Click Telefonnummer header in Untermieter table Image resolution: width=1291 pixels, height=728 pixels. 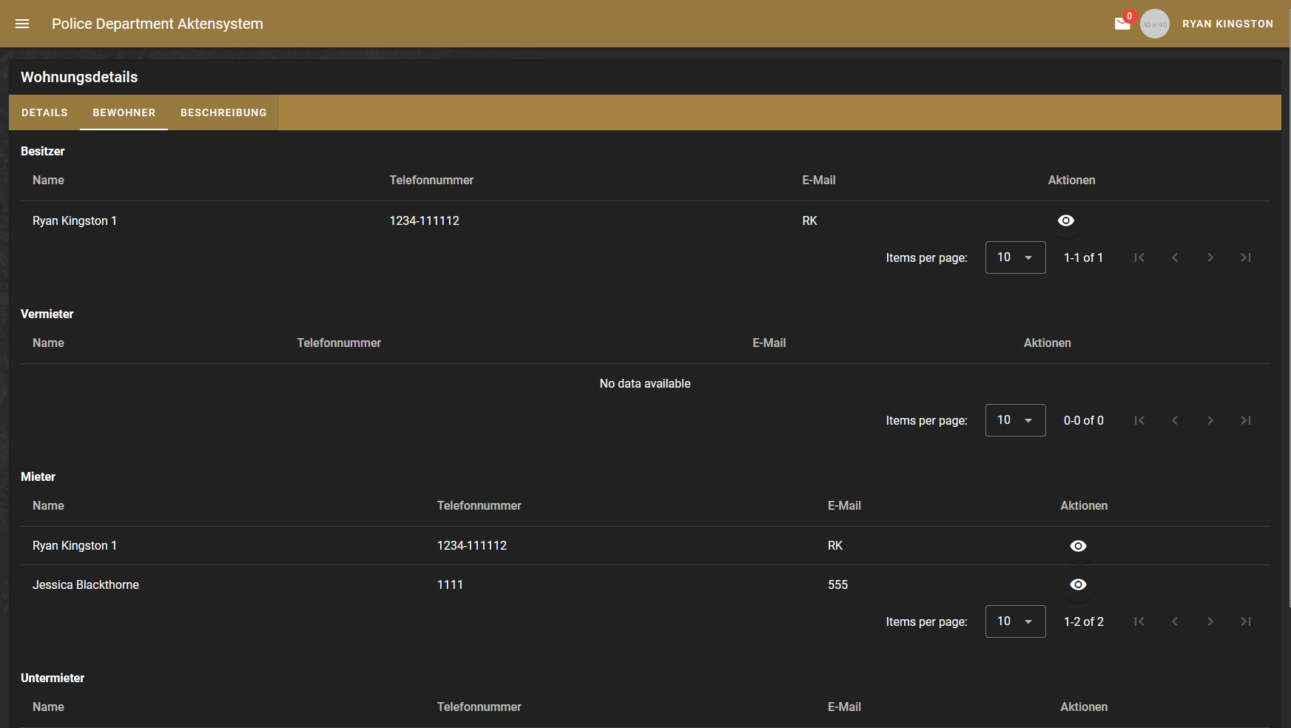[479, 707]
